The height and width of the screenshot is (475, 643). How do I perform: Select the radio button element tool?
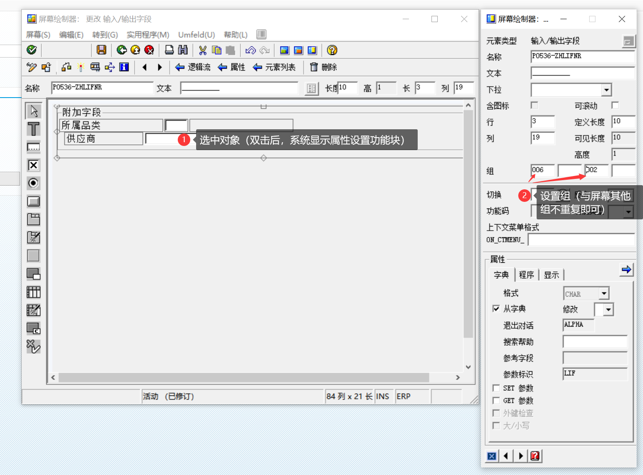tap(33, 183)
